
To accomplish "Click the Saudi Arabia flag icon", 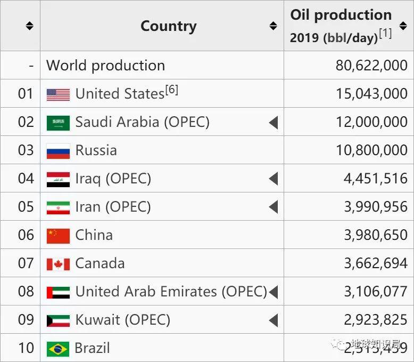I will click(58, 123).
